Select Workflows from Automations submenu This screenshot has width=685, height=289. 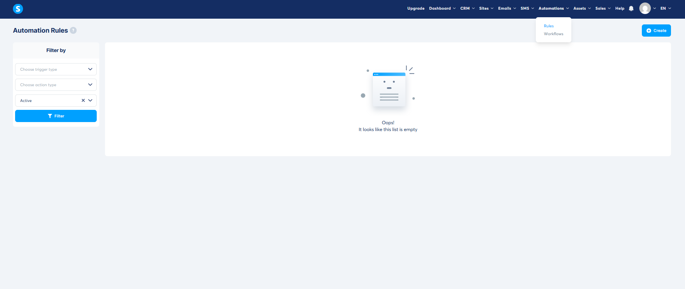pyautogui.click(x=553, y=34)
